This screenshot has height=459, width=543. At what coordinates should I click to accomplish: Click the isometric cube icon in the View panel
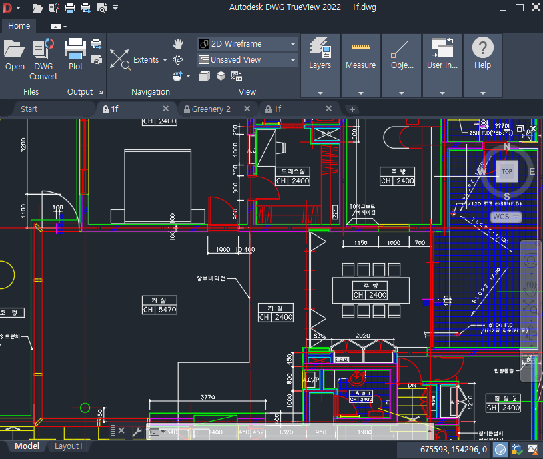(x=221, y=76)
